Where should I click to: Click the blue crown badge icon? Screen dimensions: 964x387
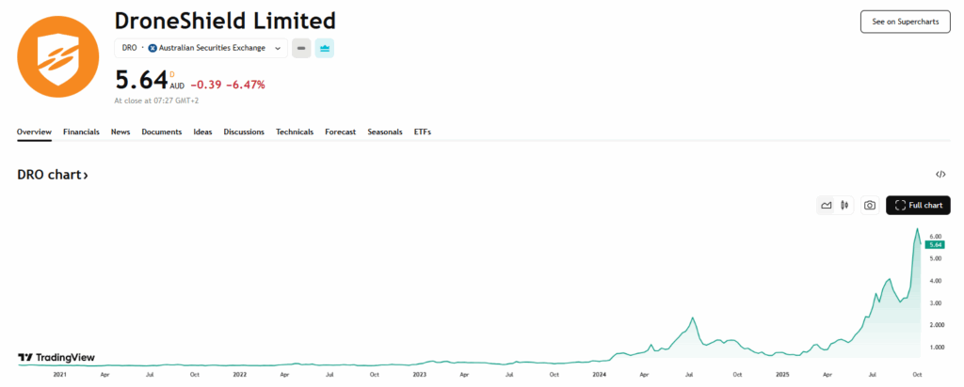tap(325, 48)
